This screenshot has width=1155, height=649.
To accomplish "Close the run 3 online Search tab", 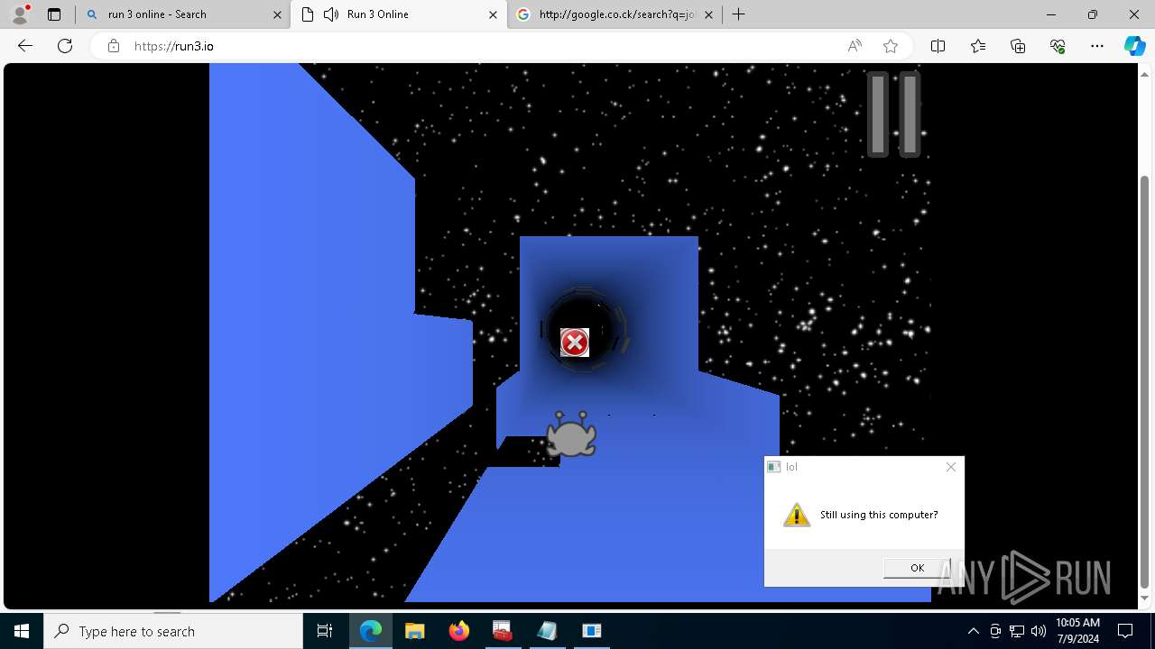I will tap(277, 14).
